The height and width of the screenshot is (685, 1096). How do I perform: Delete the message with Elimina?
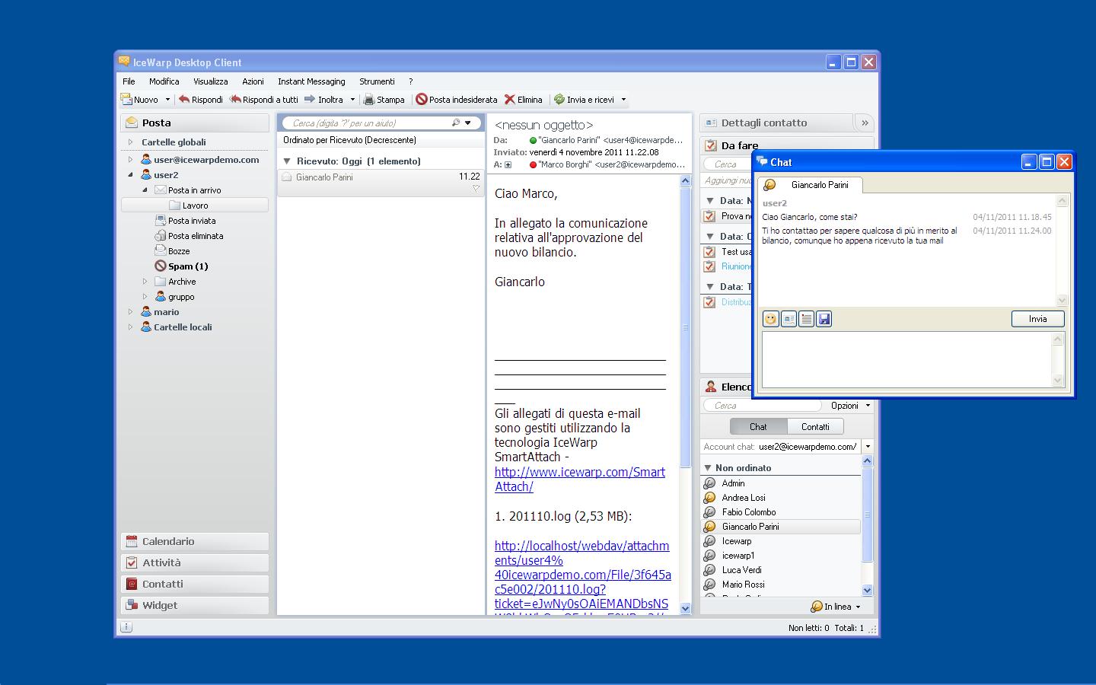(x=524, y=100)
